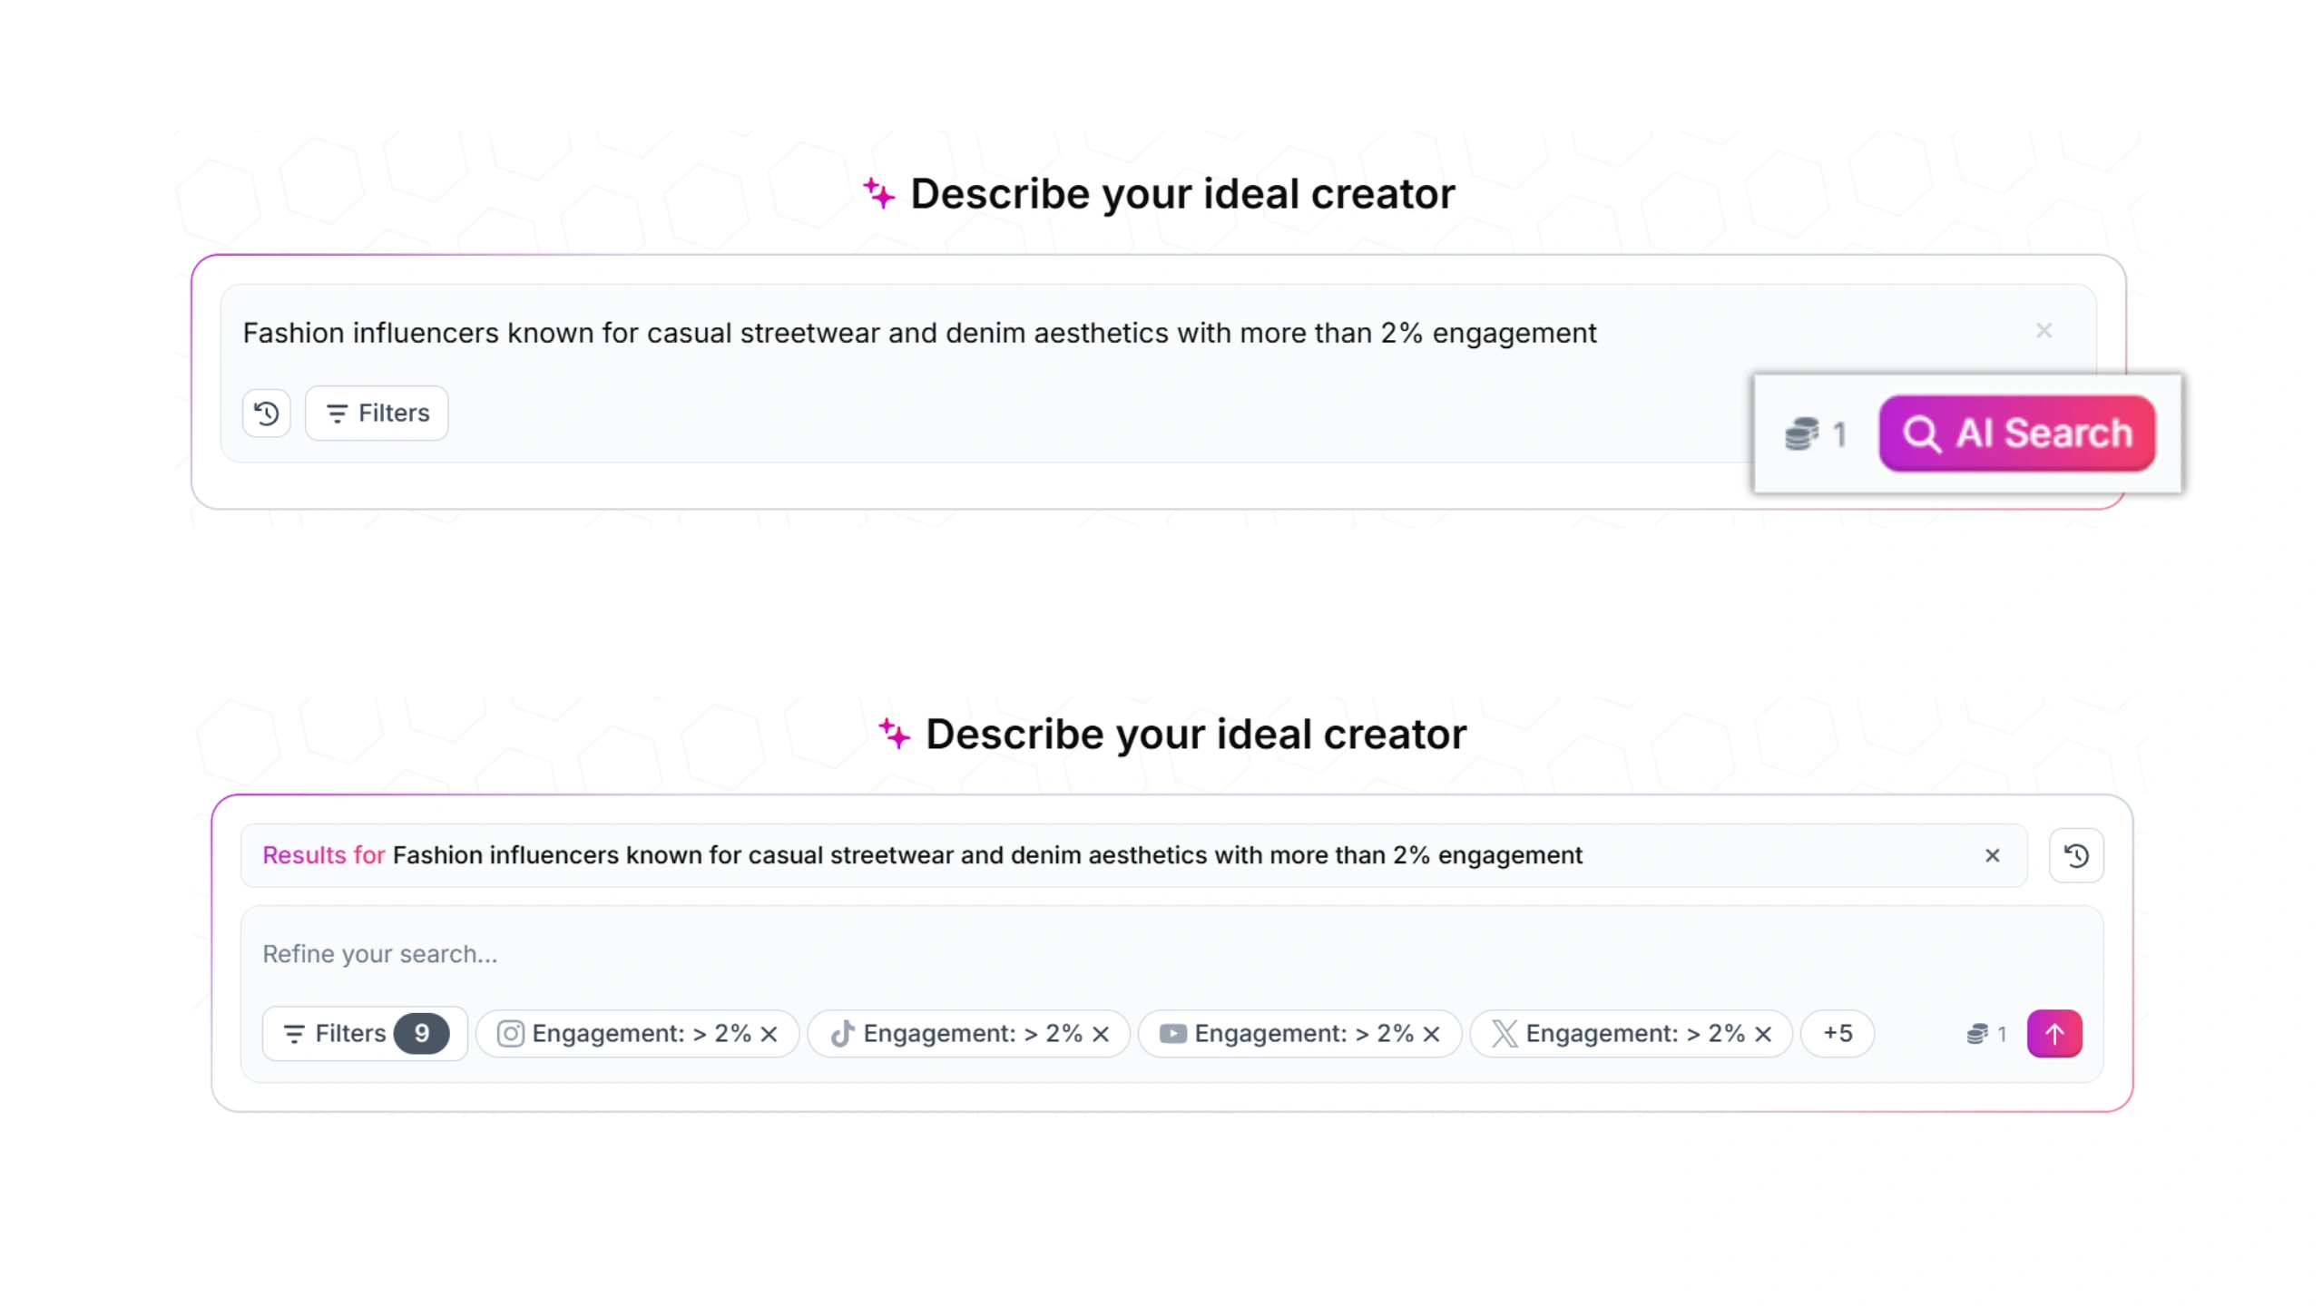Clear the 'Results for' query in lower box

[x=1992, y=855]
